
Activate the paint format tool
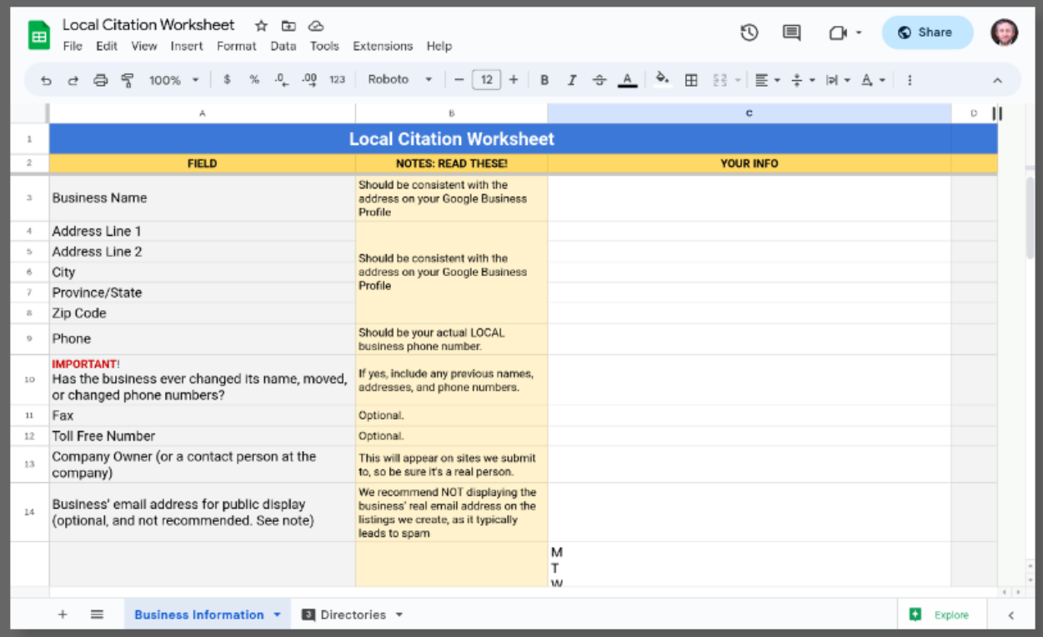click(128, 80)
